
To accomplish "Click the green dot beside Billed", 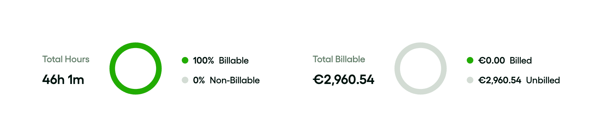I will [470, 60].
